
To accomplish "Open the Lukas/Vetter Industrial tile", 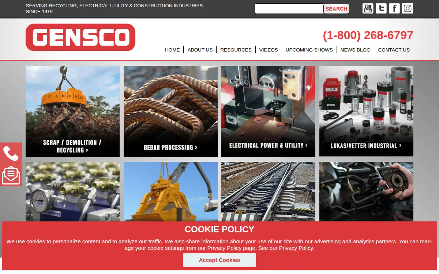I will point(366,111).
